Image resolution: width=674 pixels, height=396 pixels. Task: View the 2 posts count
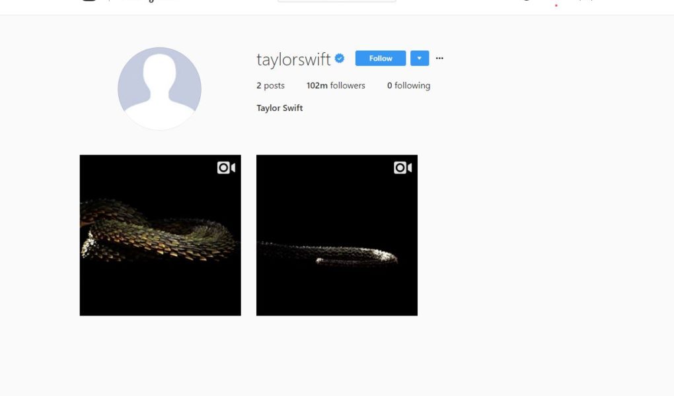coord(270,86)
